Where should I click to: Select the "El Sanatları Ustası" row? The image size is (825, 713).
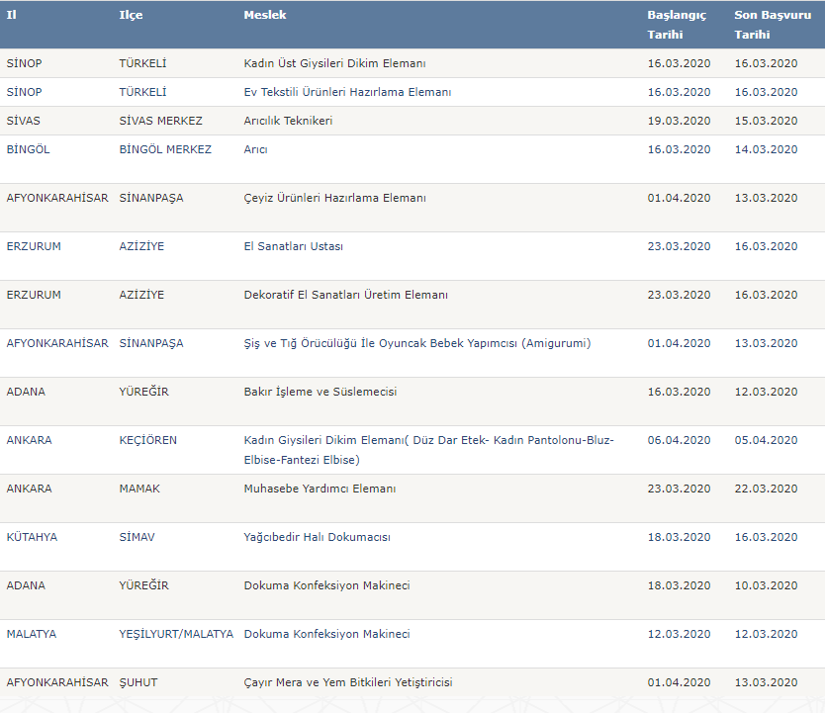tap(293, 246)
